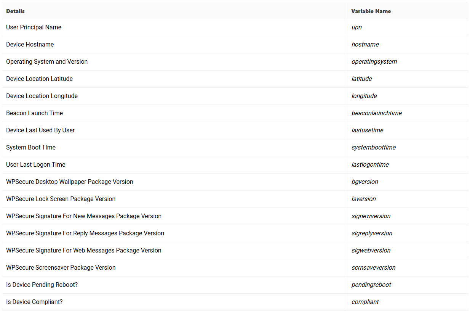Select the User Principal Name cell

click(x=34, y=27)
